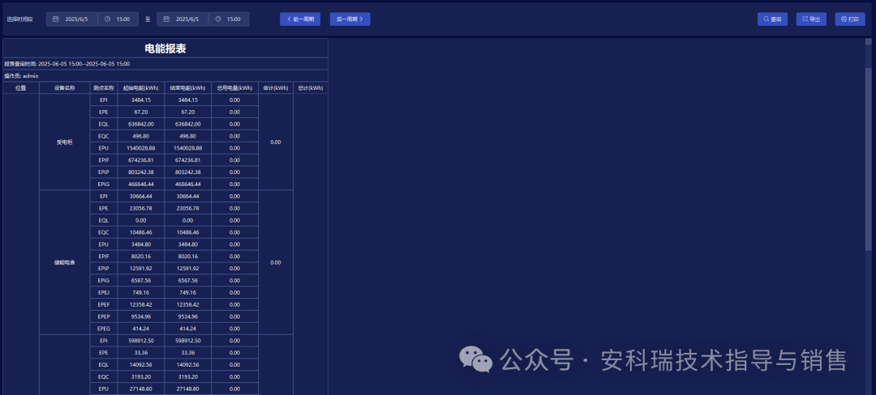Open the start date picker showing 2025/6/5

pyautogui.click(x=71, y=19)
